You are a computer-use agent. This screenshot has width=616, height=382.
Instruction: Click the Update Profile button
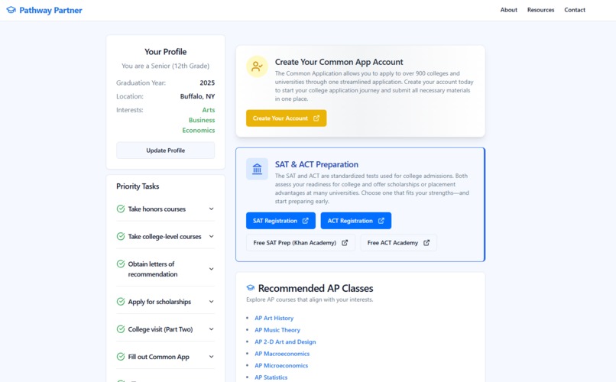click(165, 151)
